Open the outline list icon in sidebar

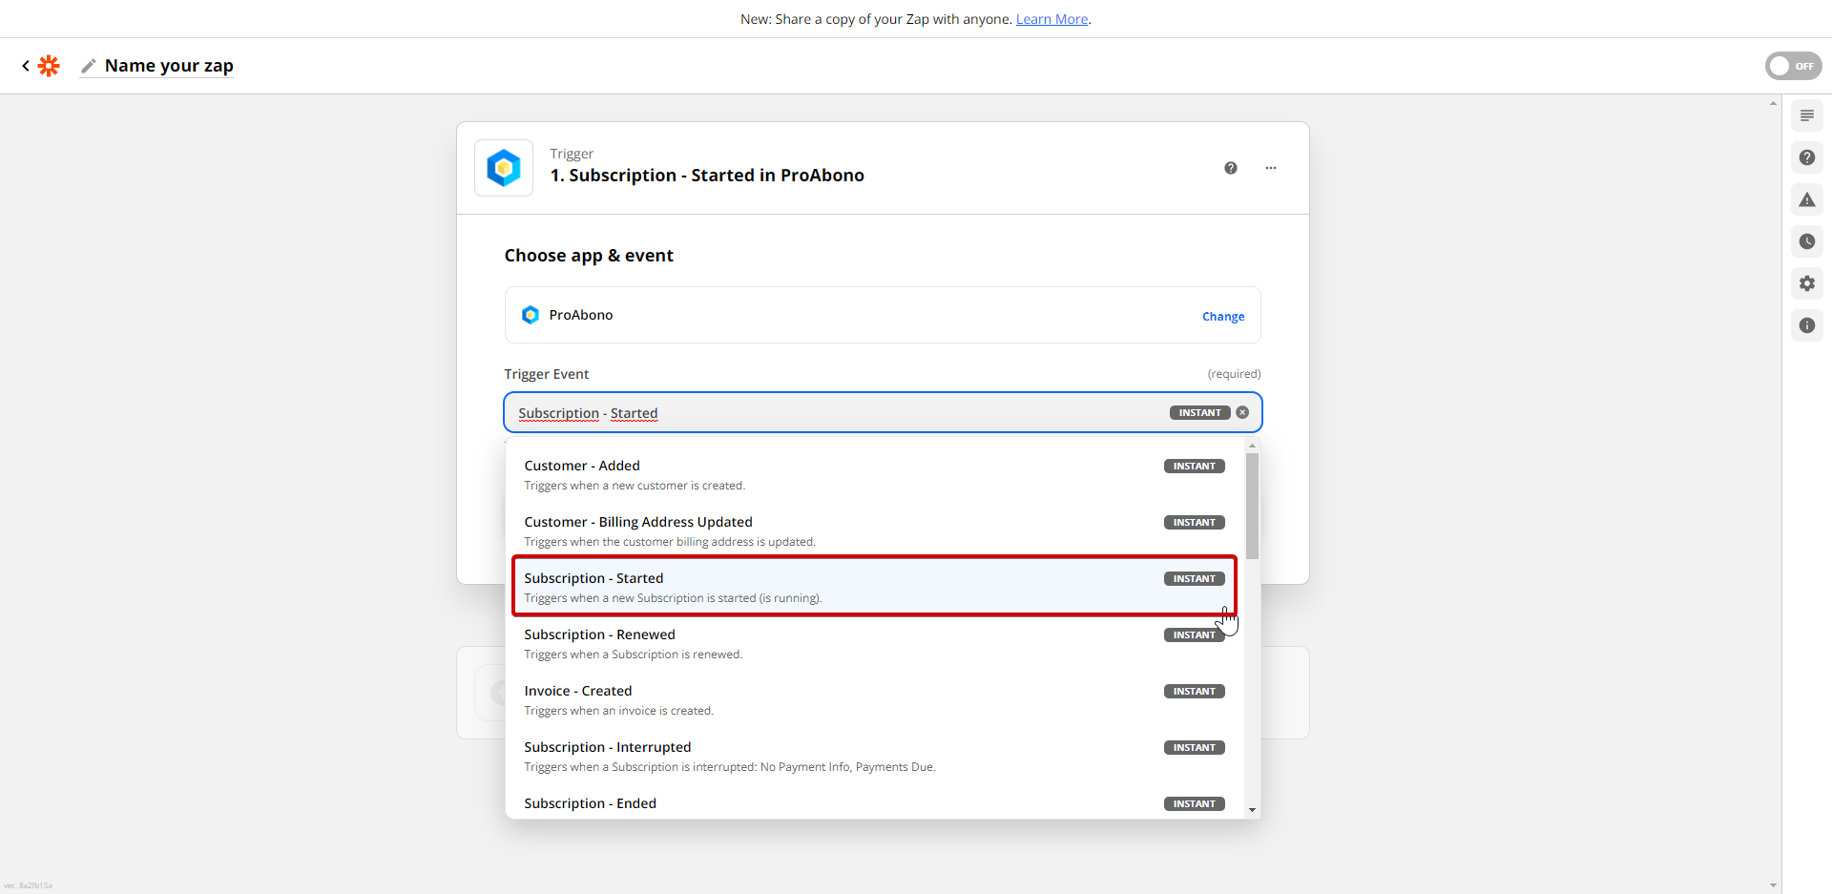[x=1807, y=115]
